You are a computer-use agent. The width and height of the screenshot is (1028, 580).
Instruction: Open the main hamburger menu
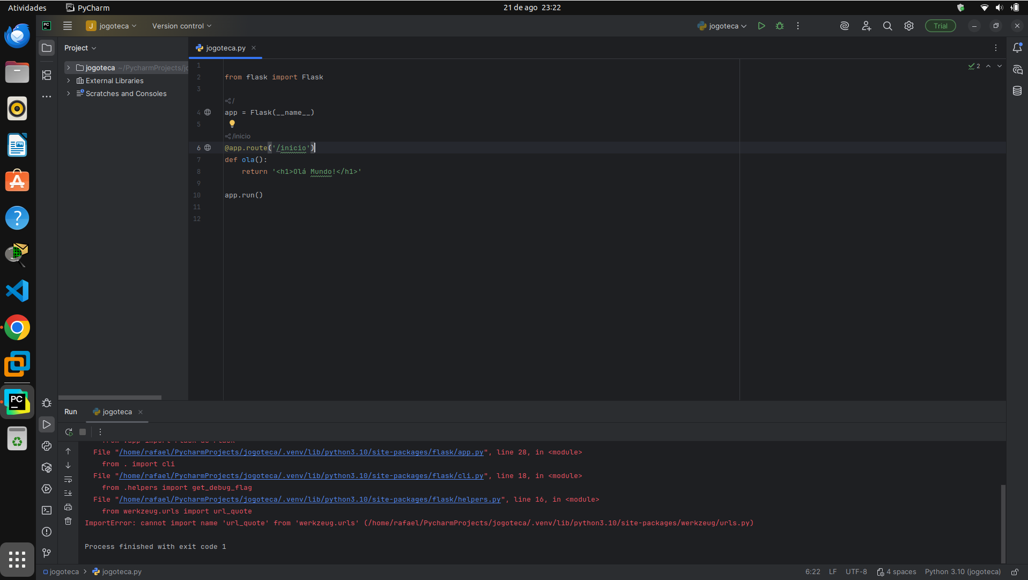pos(68,26)
